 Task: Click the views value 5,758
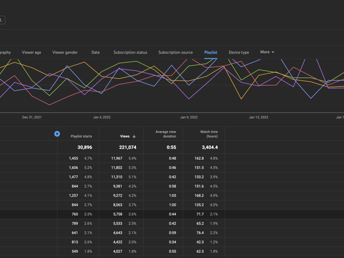pos(118,214)
